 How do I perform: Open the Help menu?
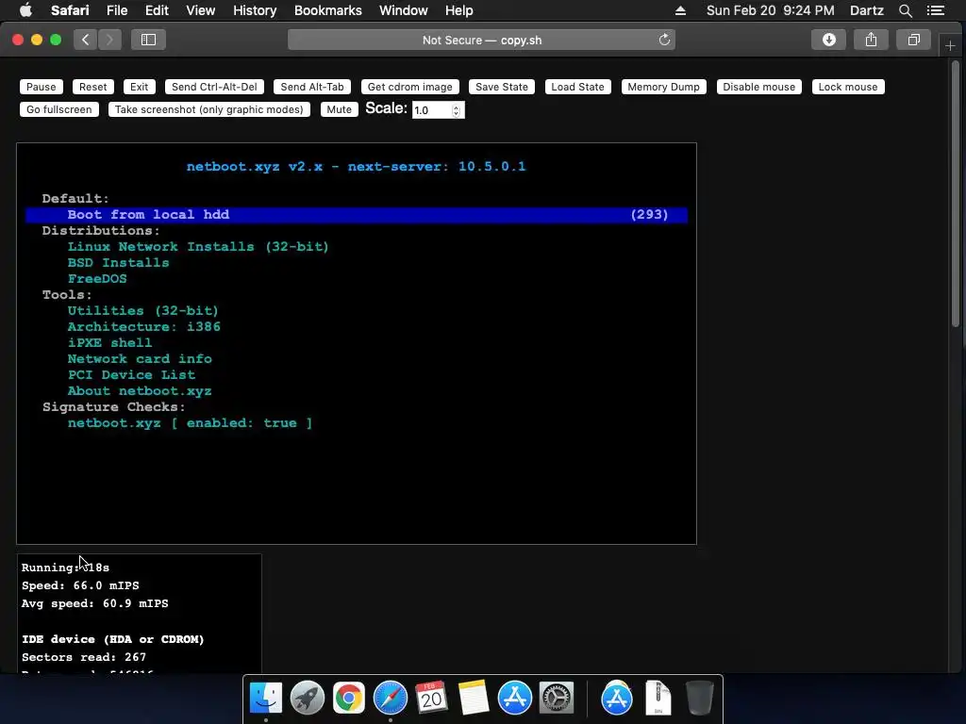tap(459, 10)
